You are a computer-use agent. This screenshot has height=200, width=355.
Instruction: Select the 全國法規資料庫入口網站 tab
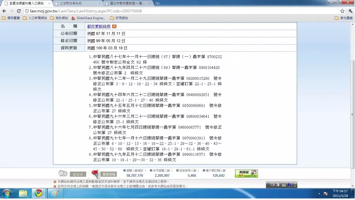27,3
